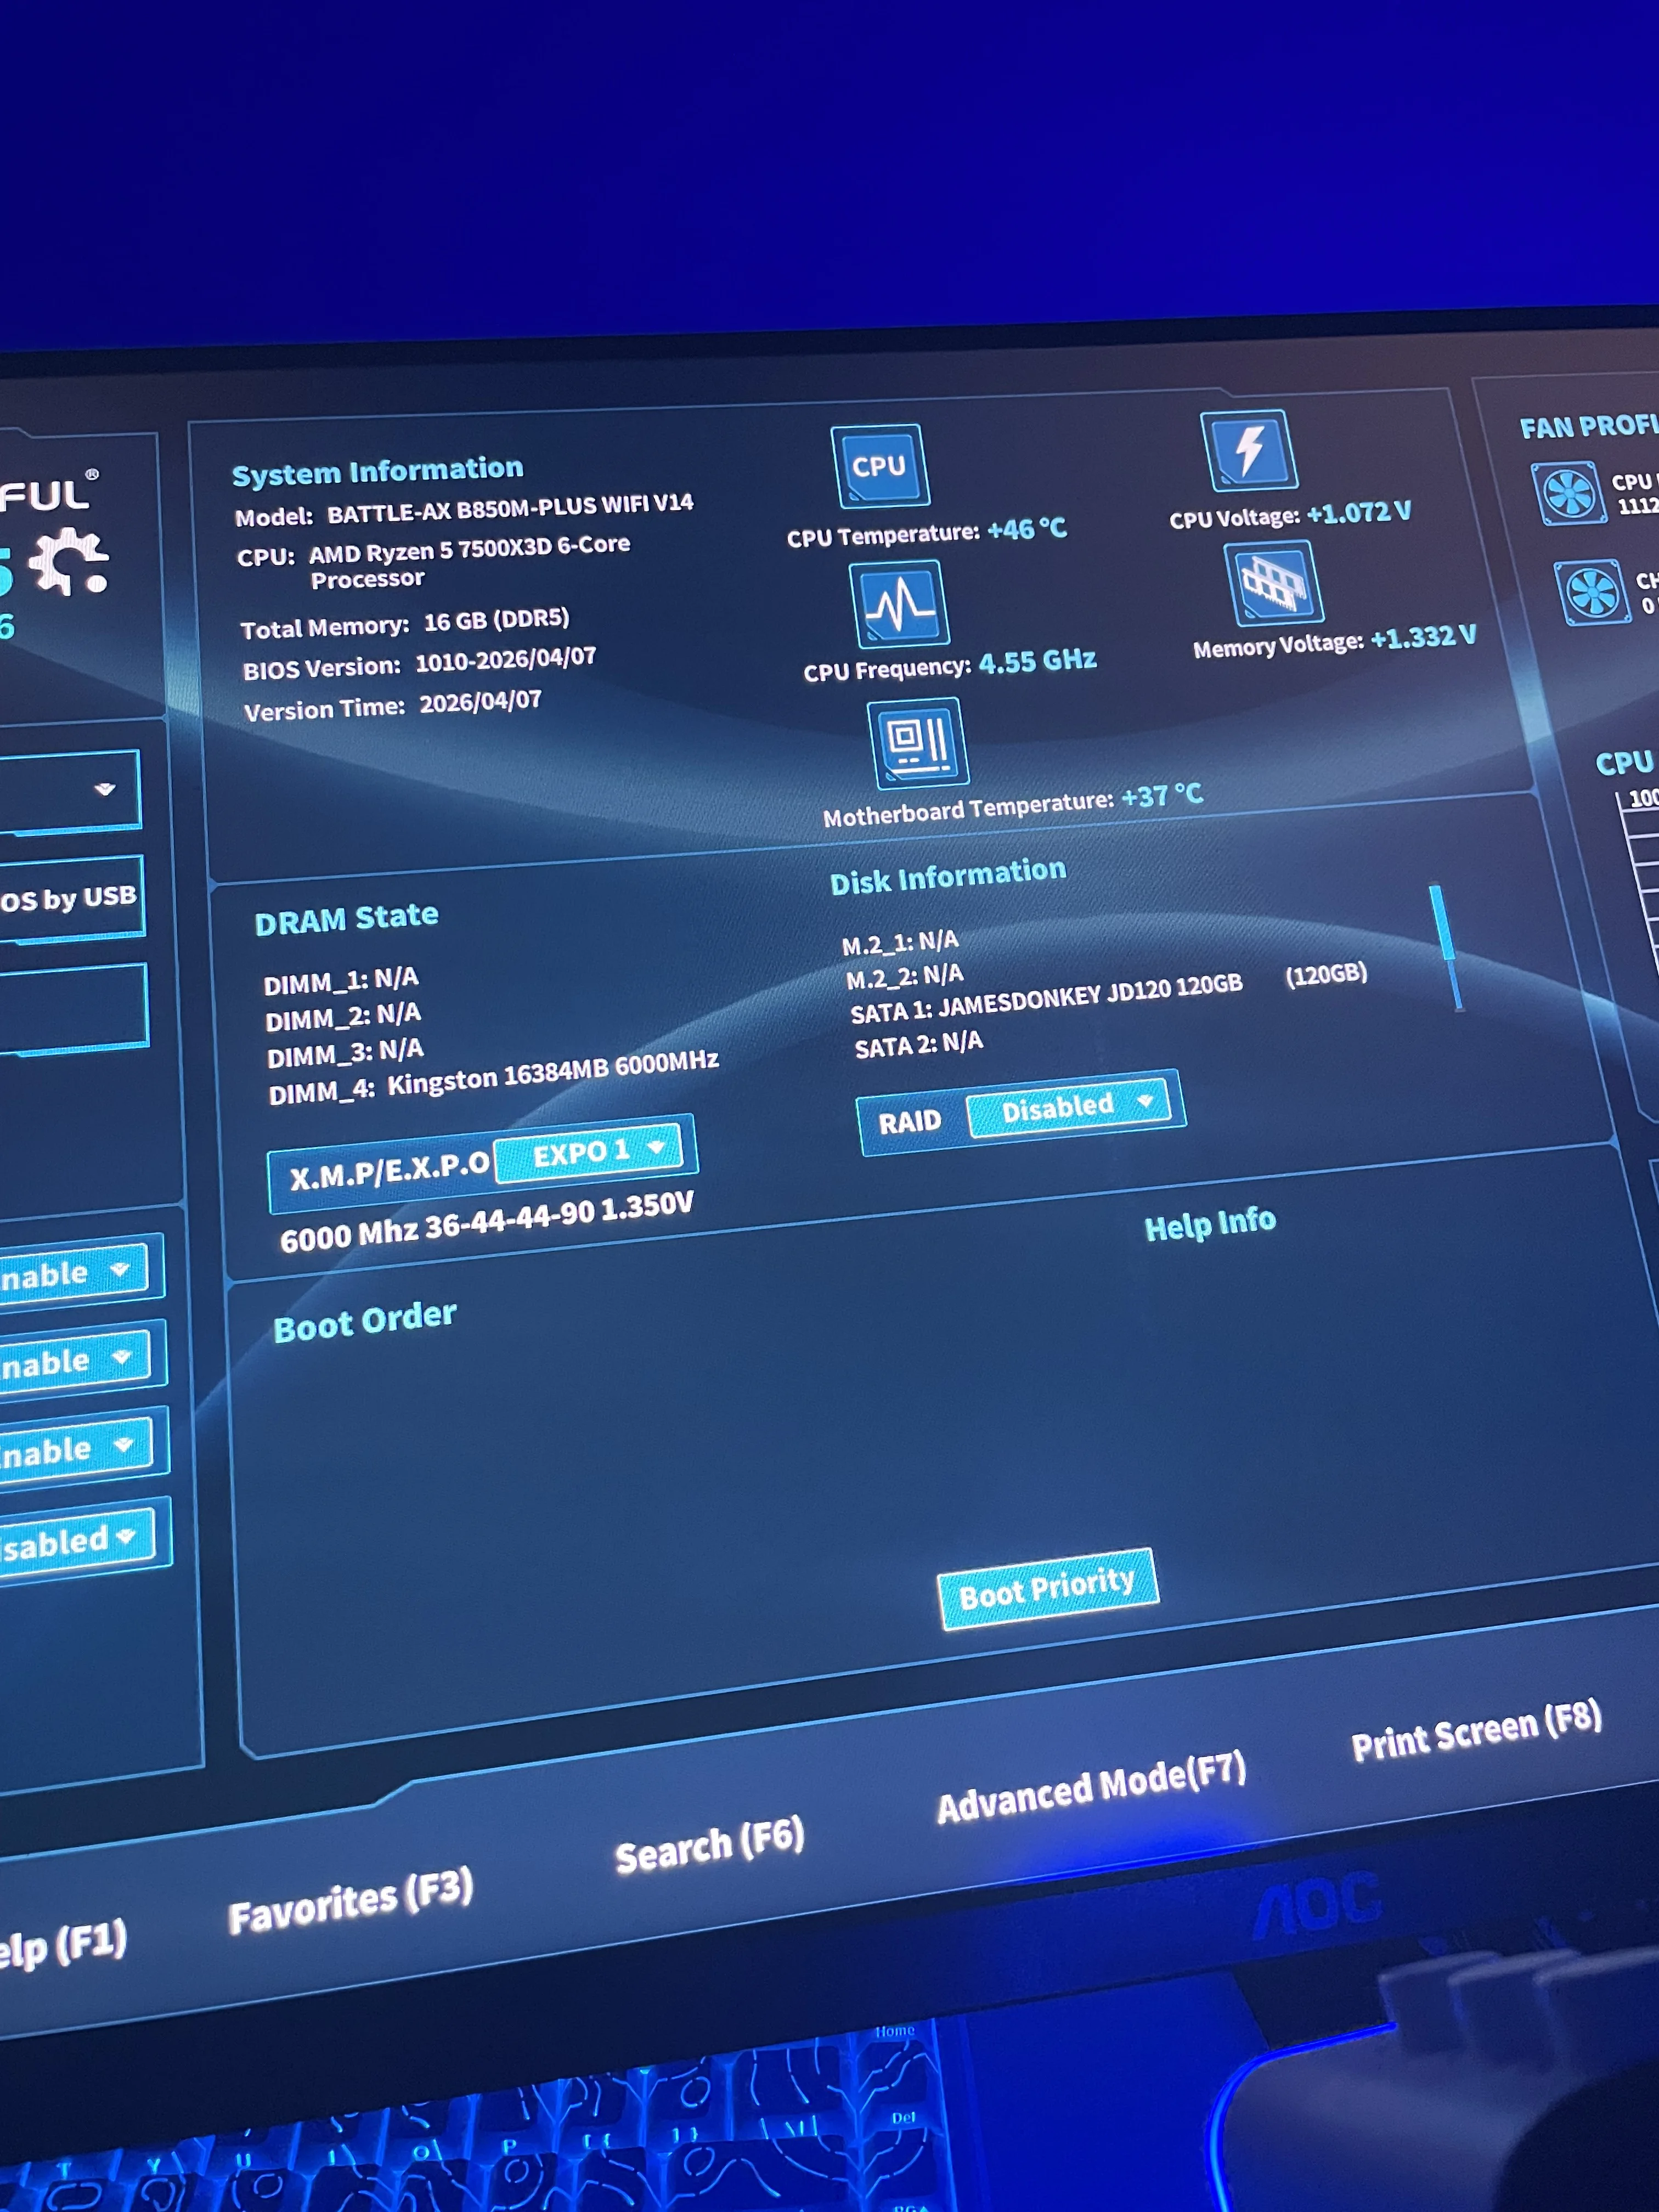Screen dimensions: 1659x2212
Task: Click the 'M.2_1: N/A' disk row
Action: point(900,942)
